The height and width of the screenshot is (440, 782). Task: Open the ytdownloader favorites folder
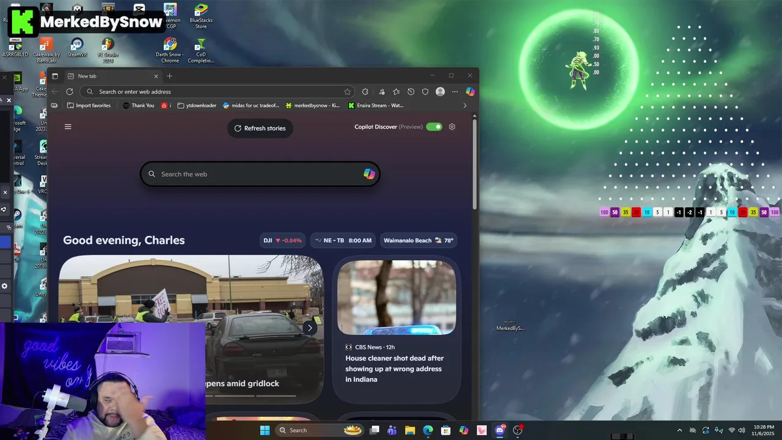pos(197,105)
